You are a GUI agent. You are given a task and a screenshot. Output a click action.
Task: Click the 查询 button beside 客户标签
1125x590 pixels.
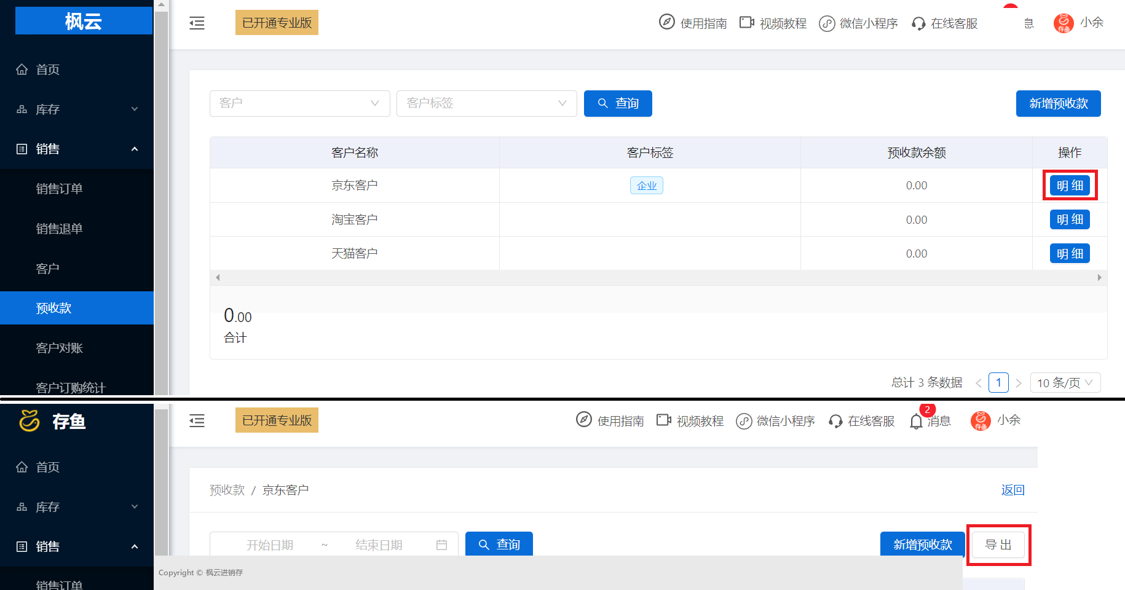pos(618,103)
